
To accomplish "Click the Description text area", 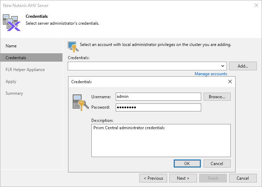I will pos(161,140).
